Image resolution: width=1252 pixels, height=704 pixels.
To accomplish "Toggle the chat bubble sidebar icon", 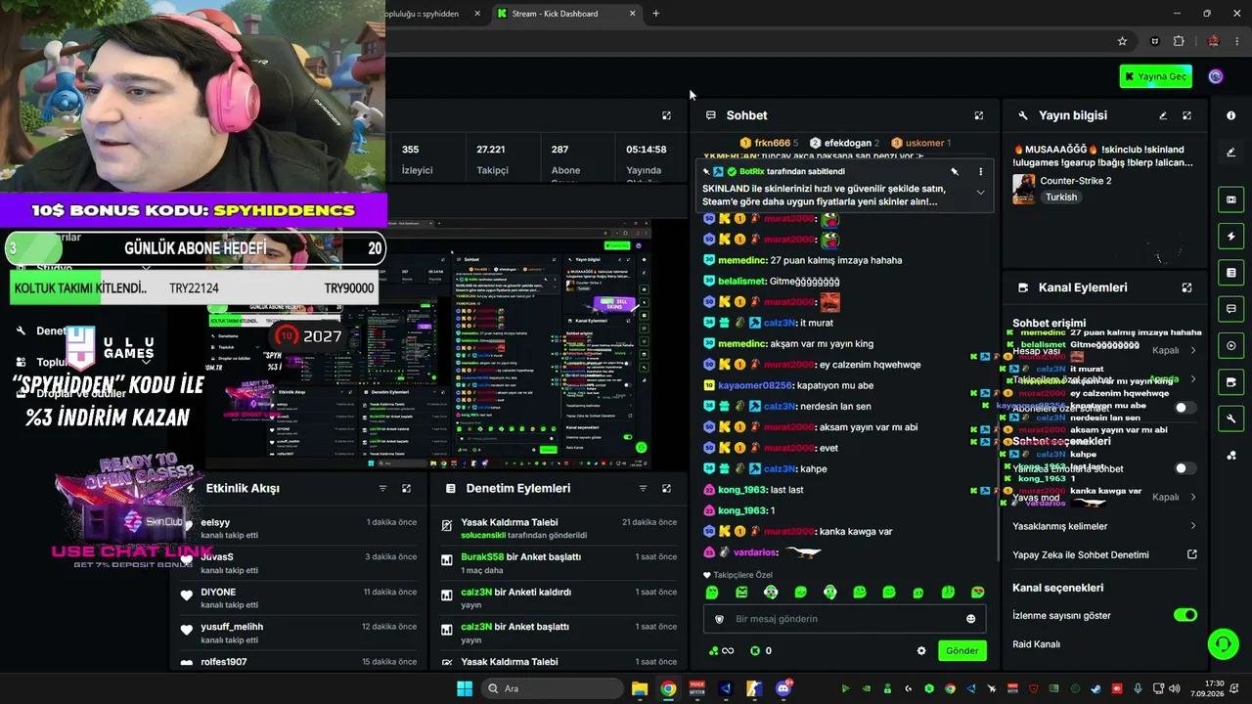I will tap(1230, 309).
